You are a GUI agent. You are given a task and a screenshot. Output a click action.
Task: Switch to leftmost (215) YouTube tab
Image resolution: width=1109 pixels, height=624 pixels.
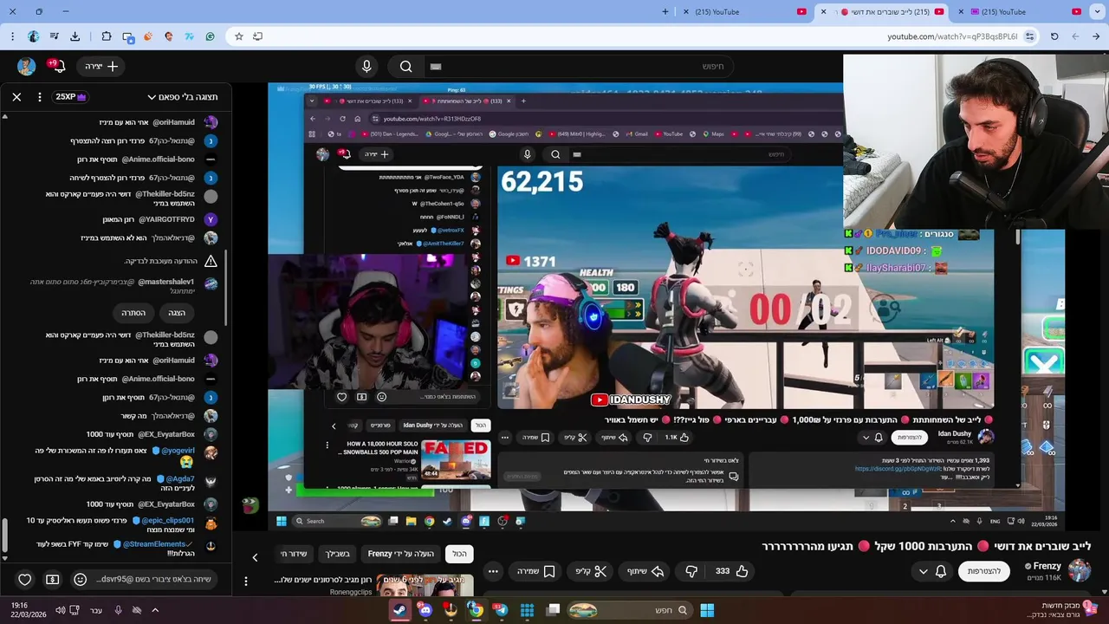tap(745, 12)
